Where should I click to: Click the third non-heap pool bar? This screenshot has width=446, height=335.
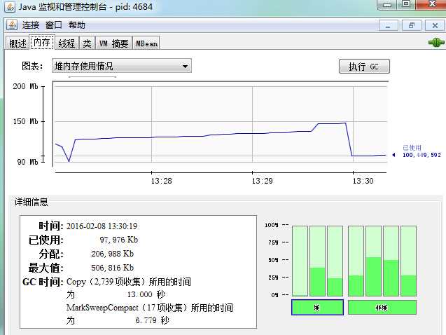pos(391,261)
